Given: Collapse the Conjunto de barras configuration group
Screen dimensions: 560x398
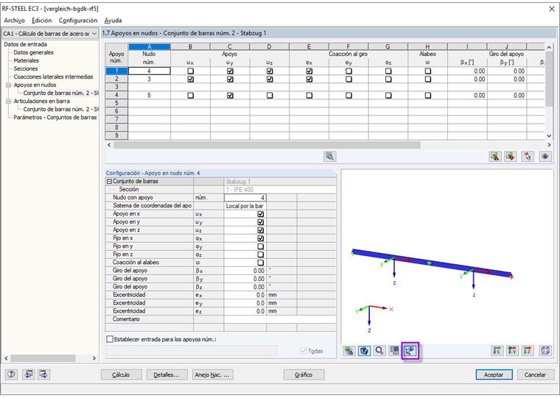Looking at the screenshot, I should [x=109, y=182].
